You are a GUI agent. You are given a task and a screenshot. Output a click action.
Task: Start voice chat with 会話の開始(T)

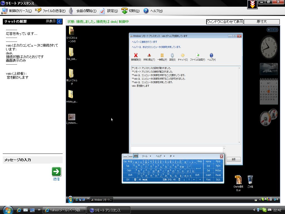tap(83, 11)
